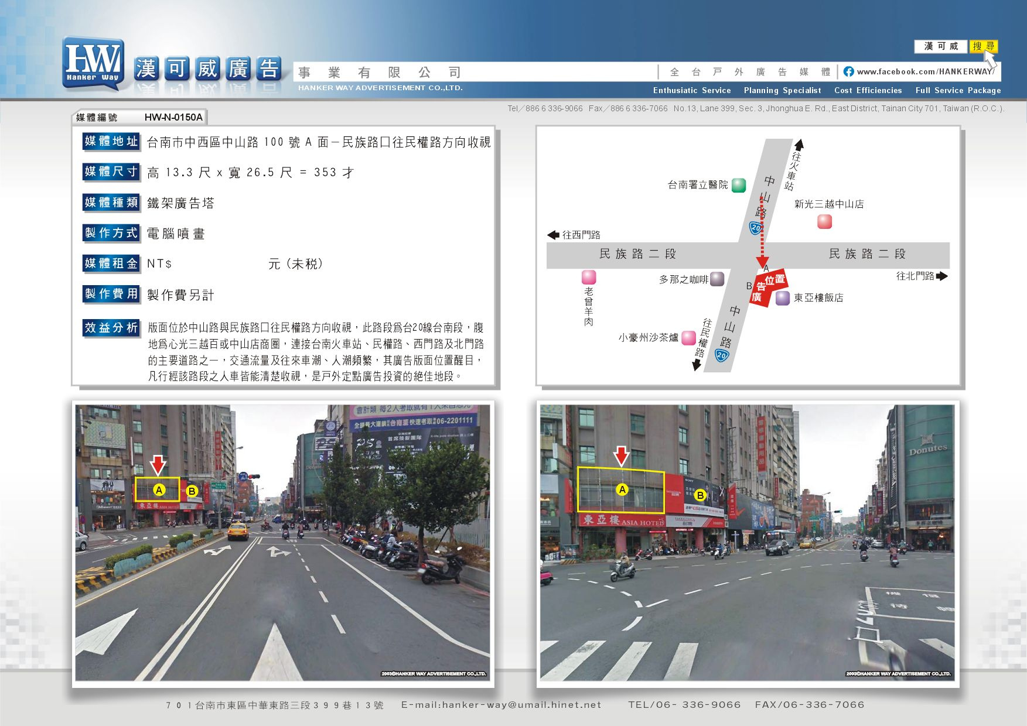This screenshot has height=726, width=1027.
Task: Click the 媒體地址 label
Action: (x=111, y=141)
